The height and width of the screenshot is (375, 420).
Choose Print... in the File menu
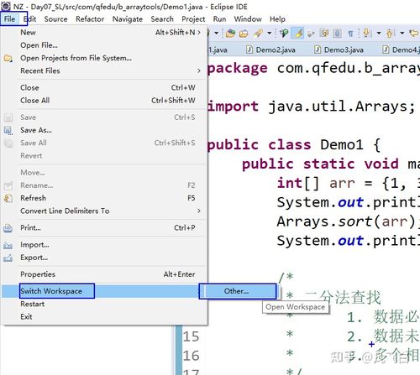104,227
